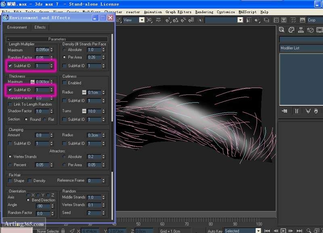Image resolution: width=323 pixels, height=233 pixels.
Task: Switch to the Environment tab
Action: pyautogui.click(x=17, y=27)
